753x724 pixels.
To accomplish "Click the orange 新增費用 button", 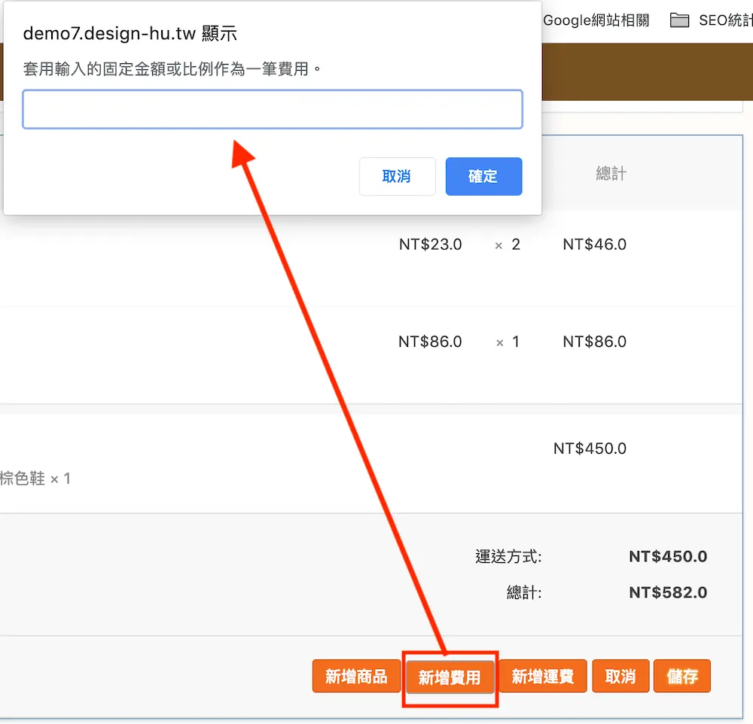I will [450, 677].
